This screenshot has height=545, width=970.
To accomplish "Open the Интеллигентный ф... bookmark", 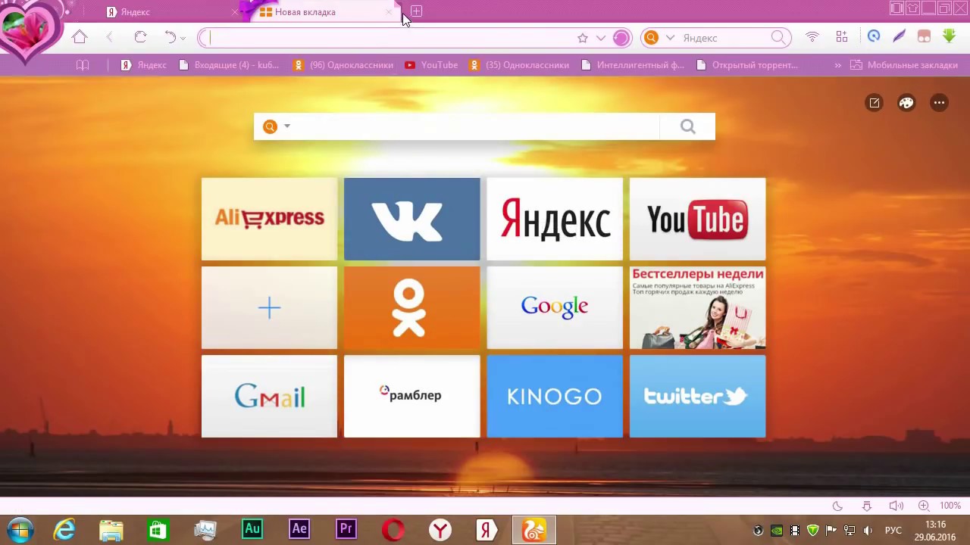I will coord(632,65).
